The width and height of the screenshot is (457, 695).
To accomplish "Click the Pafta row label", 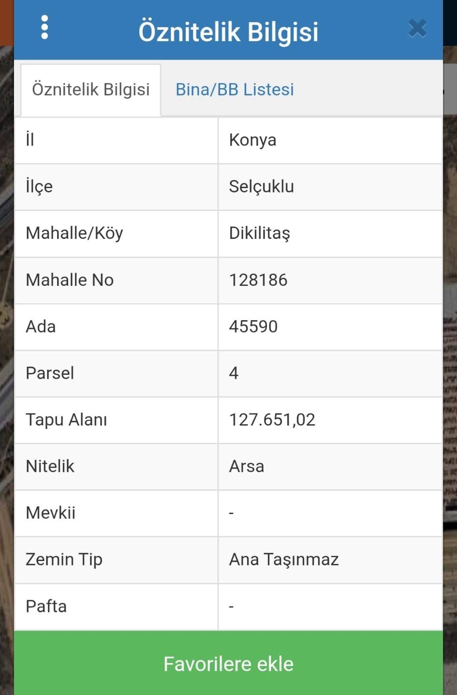I will 46,606.
